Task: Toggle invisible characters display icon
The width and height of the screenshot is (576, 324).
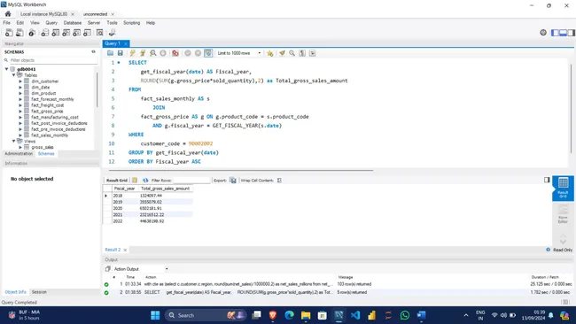Action: (302, 53)
